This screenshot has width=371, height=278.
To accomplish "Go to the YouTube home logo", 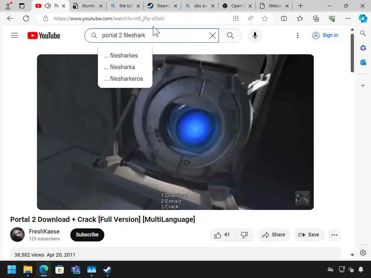I will [44, 35].
